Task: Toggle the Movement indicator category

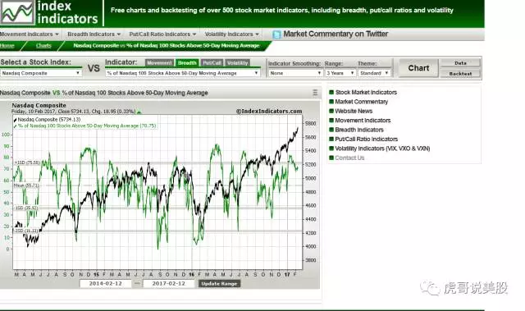Action: (159, 62)
